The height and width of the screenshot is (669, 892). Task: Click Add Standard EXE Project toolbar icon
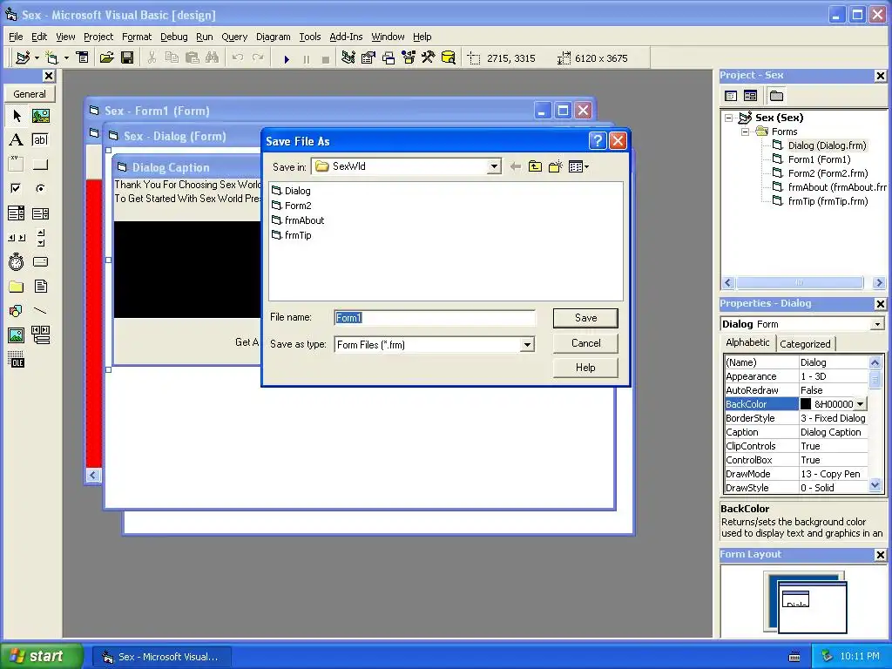pyautogui.click(x=23, y=57)
